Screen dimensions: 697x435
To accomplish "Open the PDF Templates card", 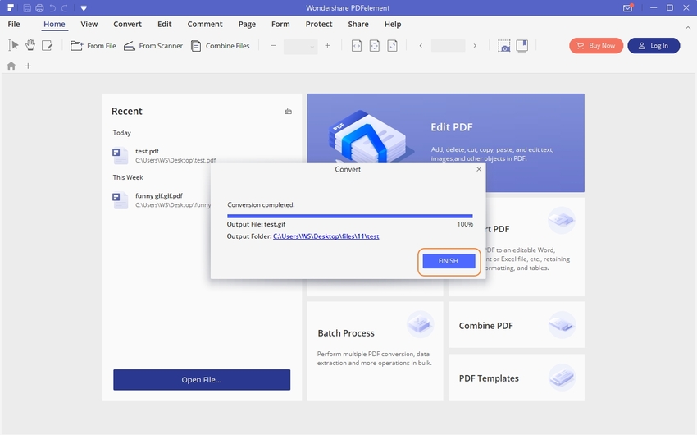I will pyautogui.click(x=517, y=378).
